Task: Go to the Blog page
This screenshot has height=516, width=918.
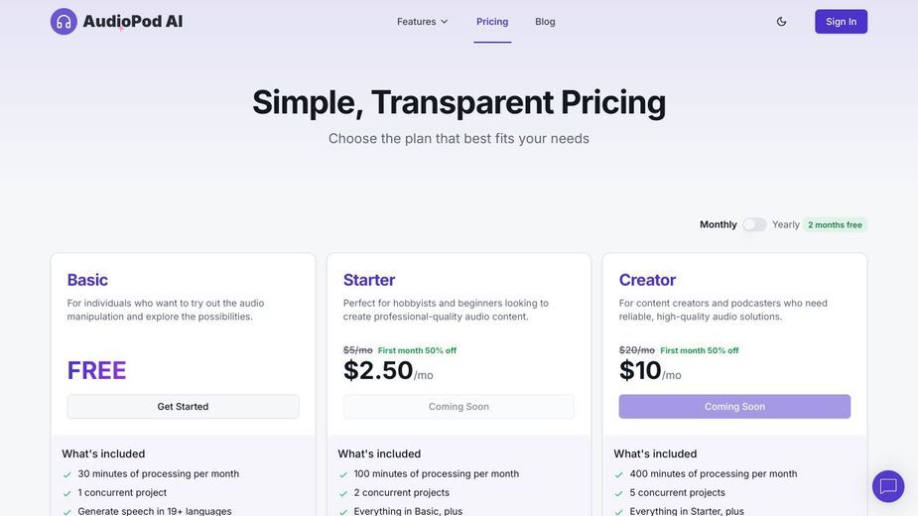Action: [x=545, y=22]
